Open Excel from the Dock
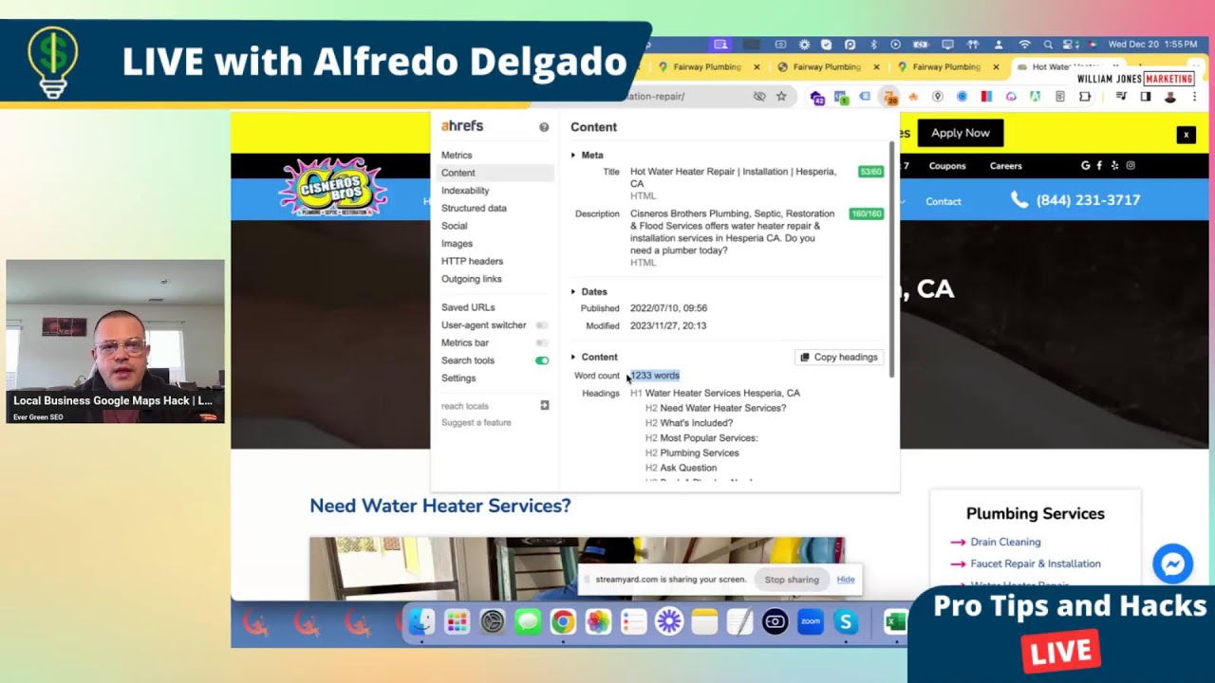Screen dimensions: 1215x683 click(x=894, y=622)
